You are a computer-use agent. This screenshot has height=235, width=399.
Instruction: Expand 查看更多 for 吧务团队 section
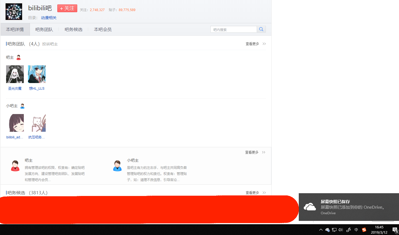click(x=255, y=44)
